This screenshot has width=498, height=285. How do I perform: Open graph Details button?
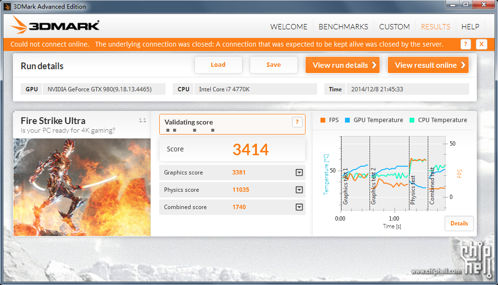[x=459, y=223]
